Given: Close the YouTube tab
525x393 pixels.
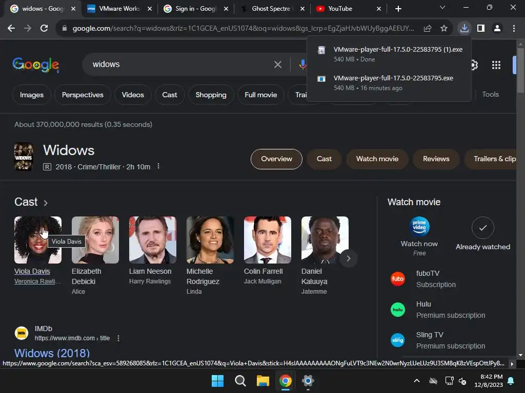Looking at the screenshot, I should [x=379, y=9].
